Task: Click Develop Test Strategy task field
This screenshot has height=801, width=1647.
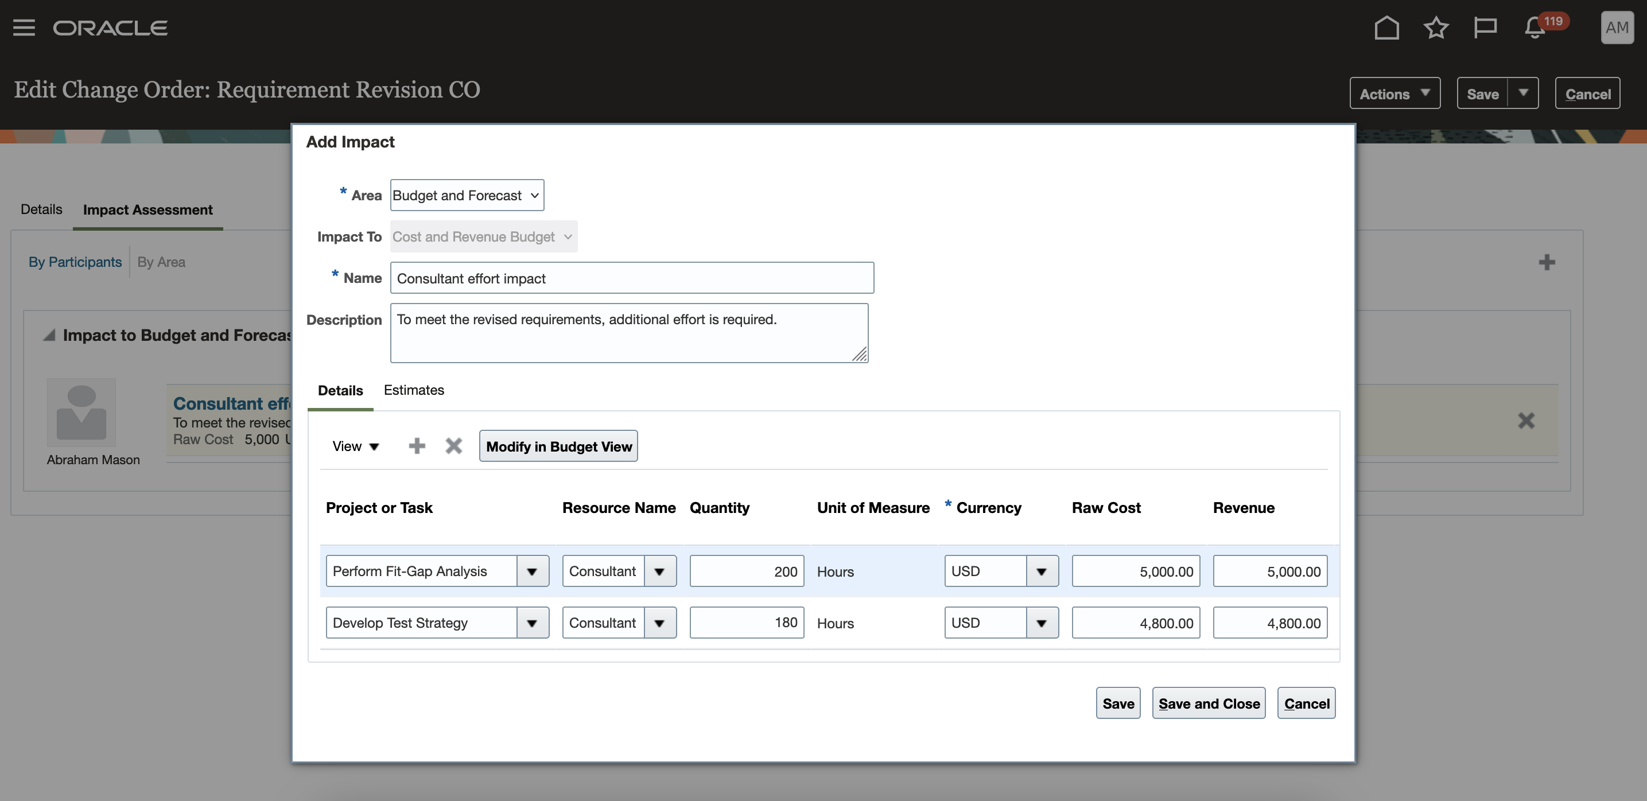Action: tap(421, 623)
